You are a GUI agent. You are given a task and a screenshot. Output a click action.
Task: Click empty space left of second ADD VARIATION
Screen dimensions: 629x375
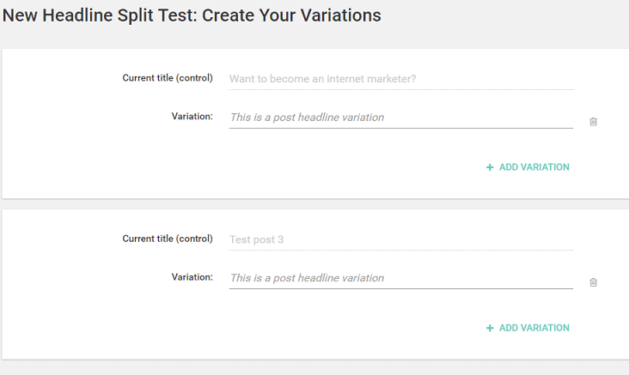[x=258, y=328]
